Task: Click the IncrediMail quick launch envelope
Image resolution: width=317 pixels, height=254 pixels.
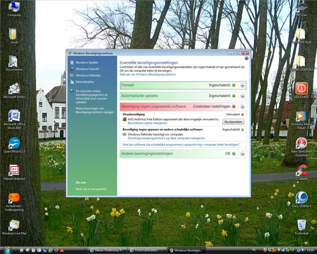Action: (62, 250)
